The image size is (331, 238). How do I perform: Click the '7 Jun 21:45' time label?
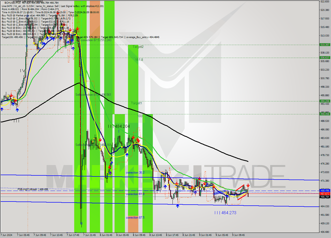point(89,235)
